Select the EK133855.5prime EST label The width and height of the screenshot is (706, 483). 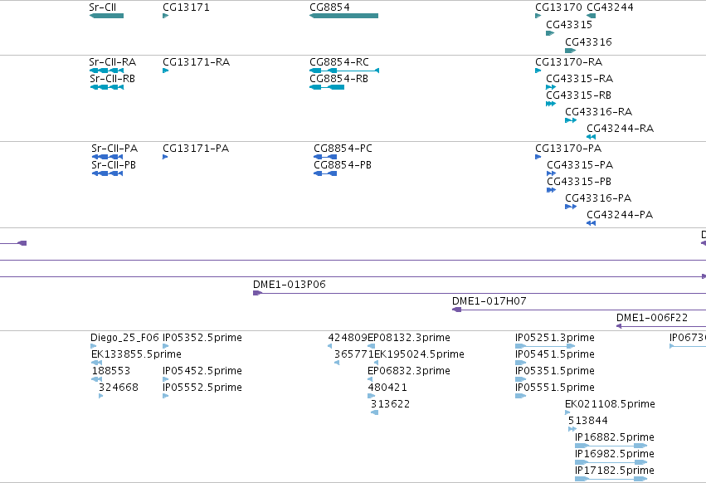tap(136, 354)
